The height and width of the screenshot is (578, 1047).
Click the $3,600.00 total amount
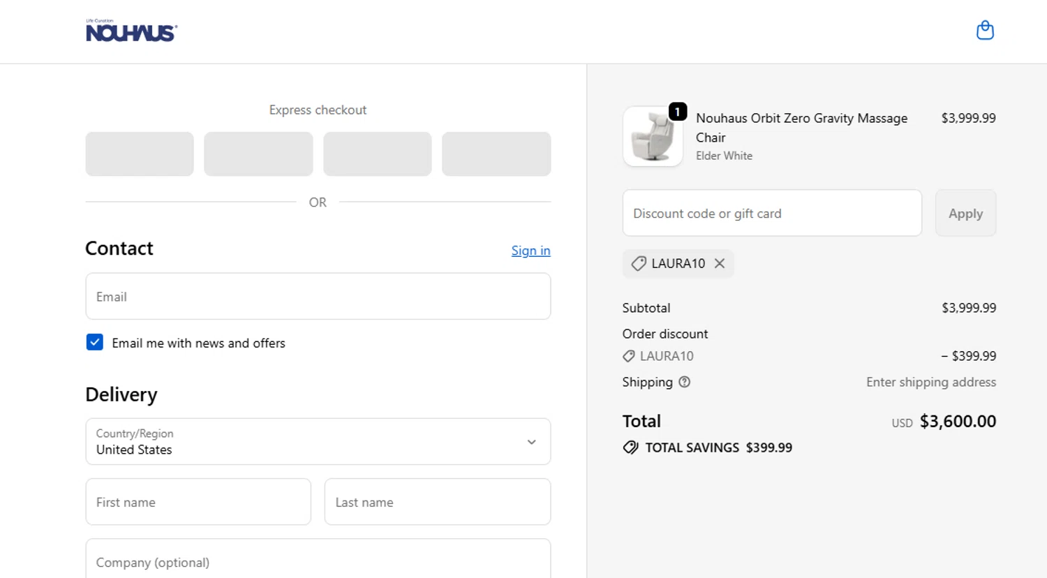958,421
